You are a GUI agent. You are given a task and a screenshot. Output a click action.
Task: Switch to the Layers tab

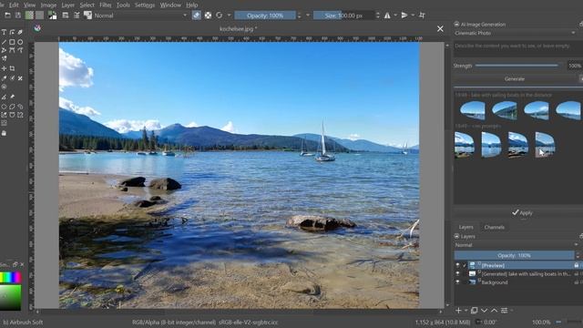coord(465,227)
